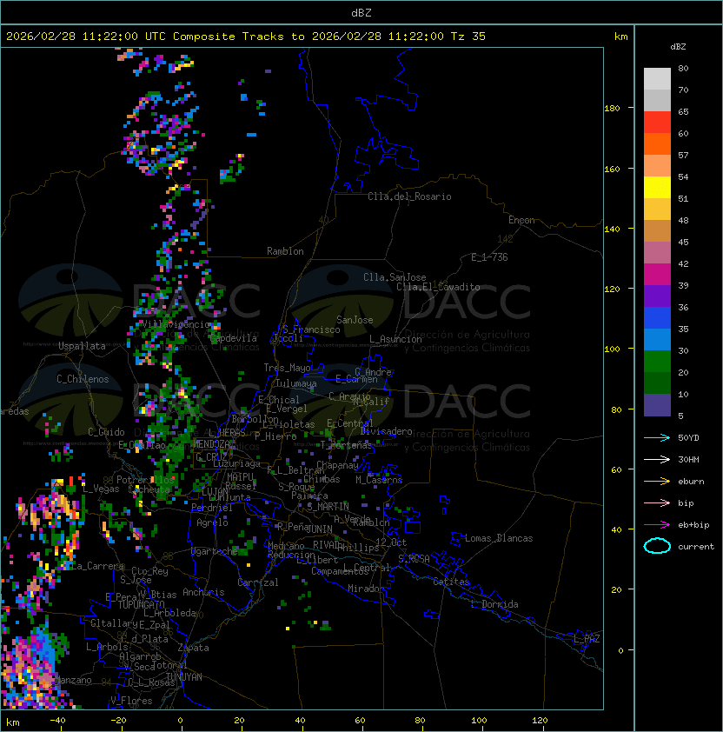Click the 'Potrerillos' map label
This screenshot has width=723, height=732.
[x=145, y=479]
